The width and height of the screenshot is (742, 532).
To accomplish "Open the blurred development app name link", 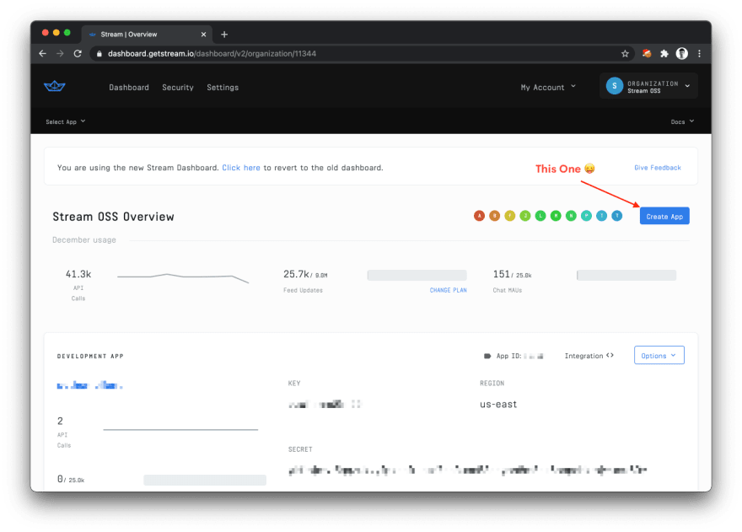I will [x=90, y=385].
